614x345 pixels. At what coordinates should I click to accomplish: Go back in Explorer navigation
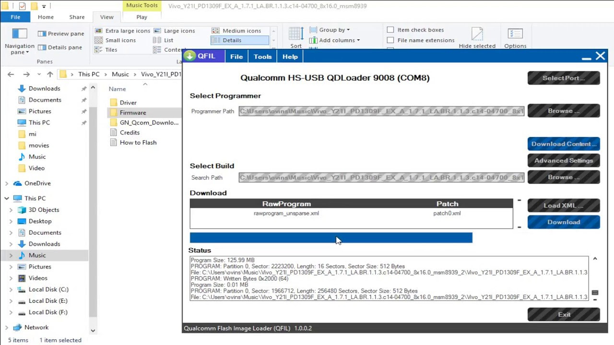[11, 74]
